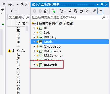Select the DBUtility project
Image resolution: width=110 pixels, height=94 pixels.
pos(50,37)
